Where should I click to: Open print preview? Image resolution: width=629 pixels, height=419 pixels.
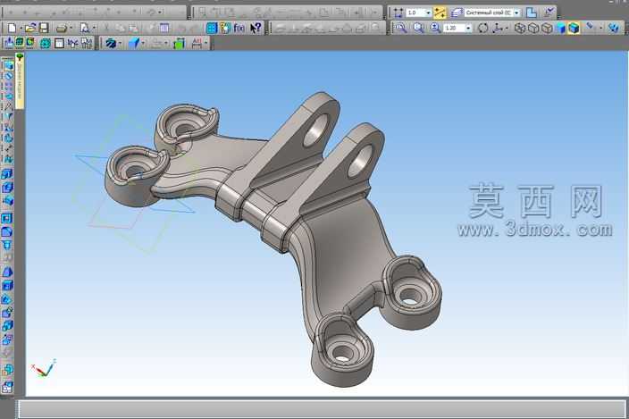pyautogui.click(x=84, y=28)
